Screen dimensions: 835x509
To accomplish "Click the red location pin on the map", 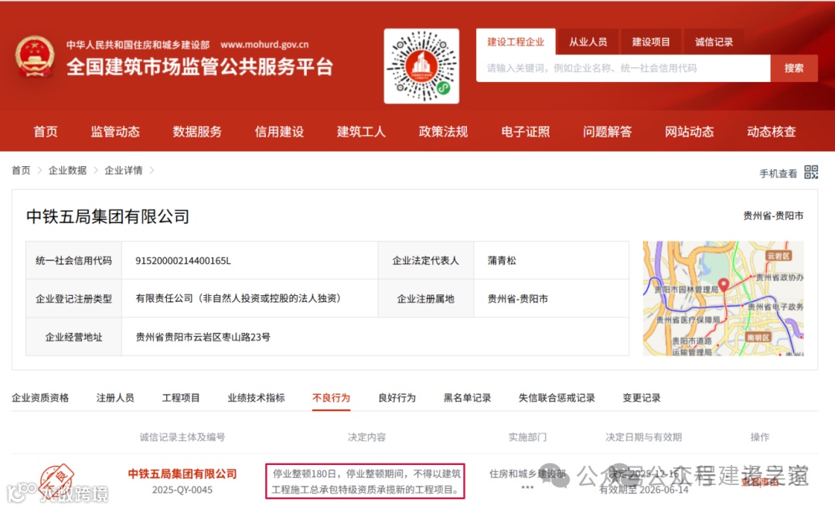I will tap(723, 284).
